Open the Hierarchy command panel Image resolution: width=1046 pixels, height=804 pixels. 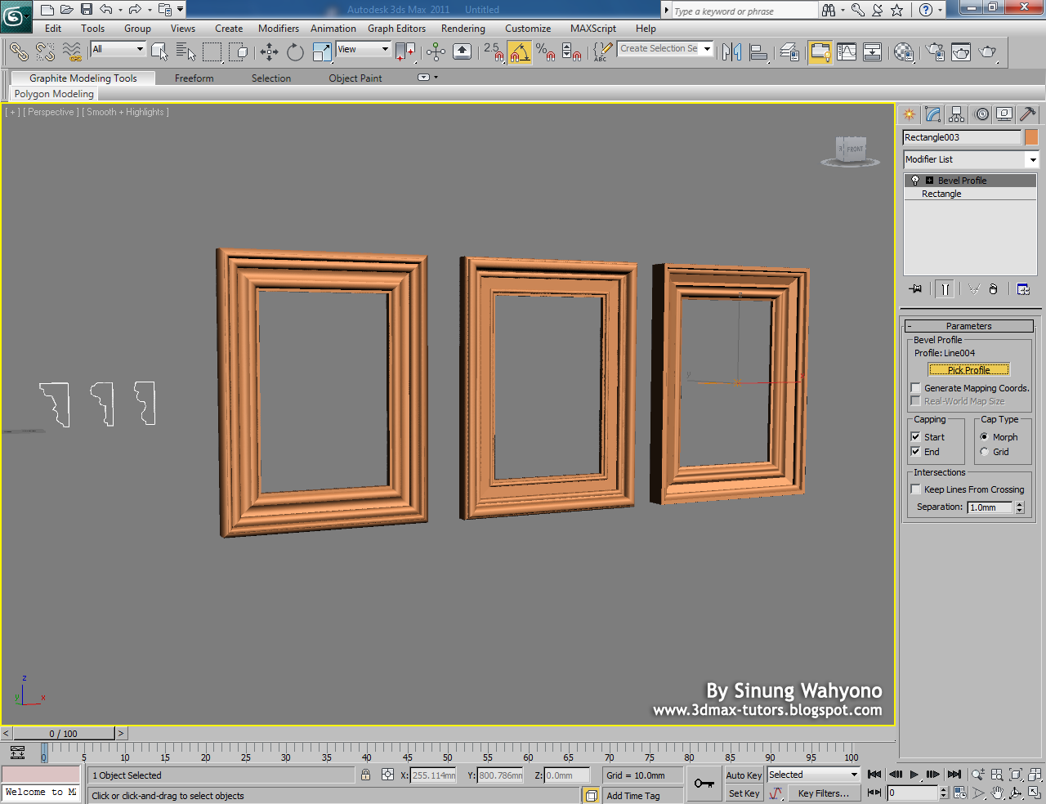pos(956,114)
